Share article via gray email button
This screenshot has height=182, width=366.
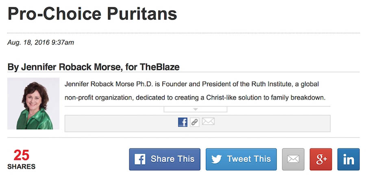[x=293, y=159]
